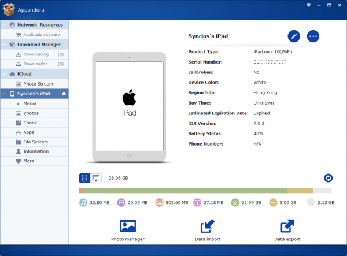The width and height of the screenshot is (347, 256).
Task: Click the apps storage icon 21.99 GB
Action: [x=235, y=202]
